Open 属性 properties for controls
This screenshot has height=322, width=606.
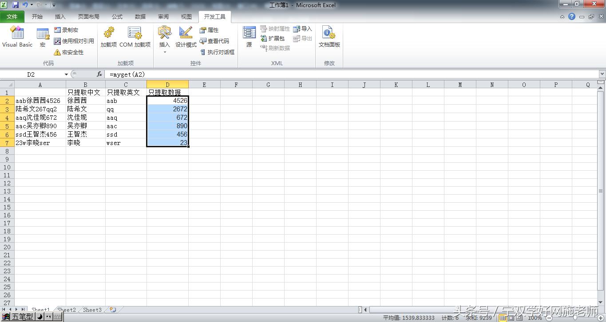(209, 30)
